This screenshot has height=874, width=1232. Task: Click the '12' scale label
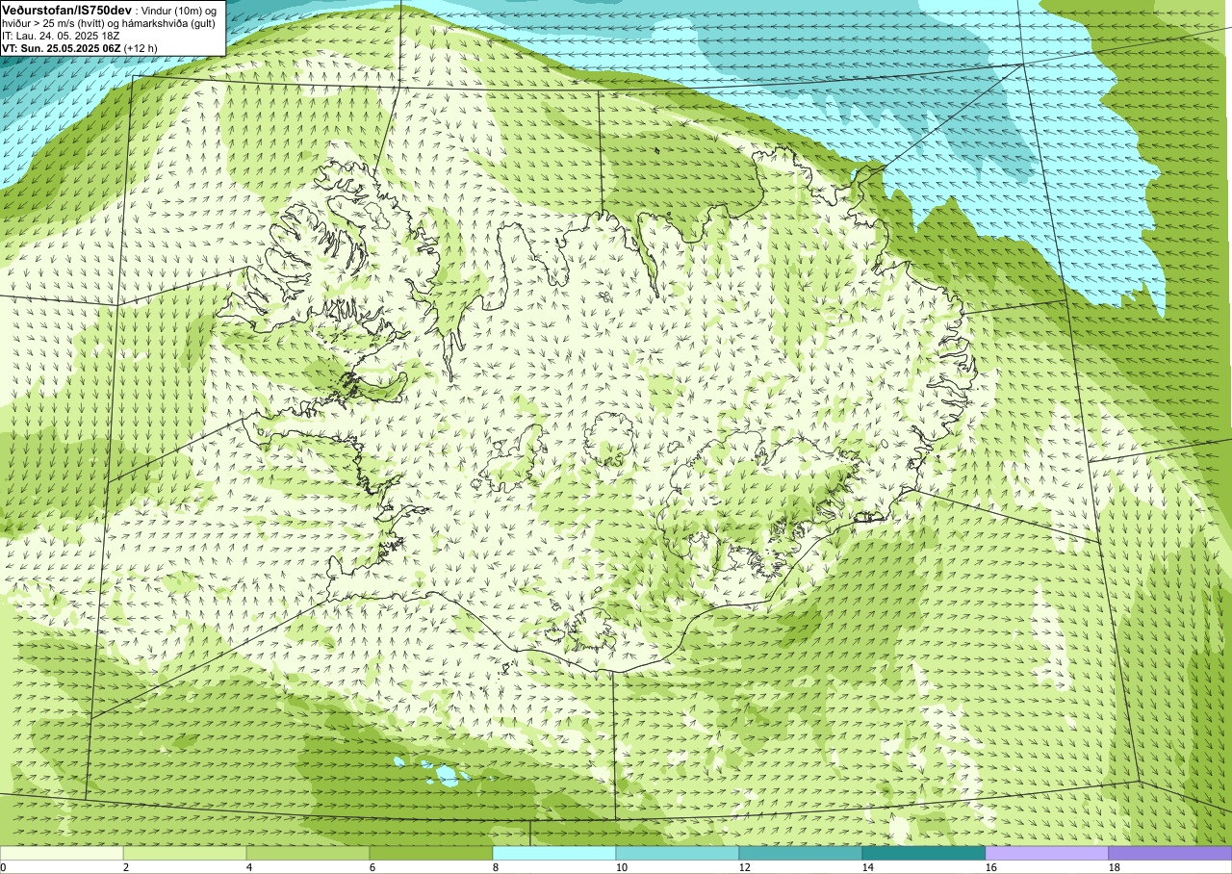(746, 867)
